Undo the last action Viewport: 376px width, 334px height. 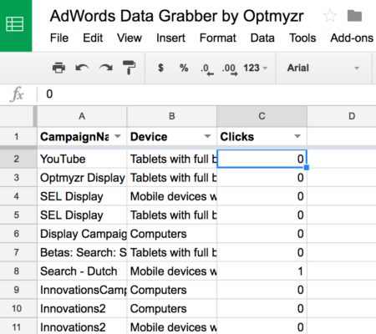(x=82, y=68)
